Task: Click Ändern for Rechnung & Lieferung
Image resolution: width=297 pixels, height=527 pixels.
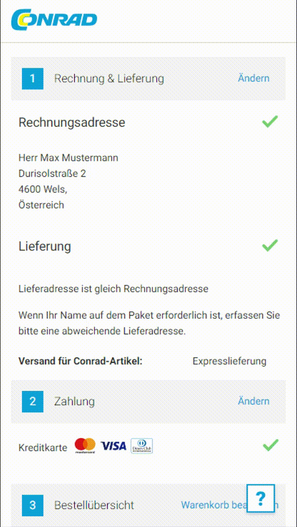Action: pos(253,79)
